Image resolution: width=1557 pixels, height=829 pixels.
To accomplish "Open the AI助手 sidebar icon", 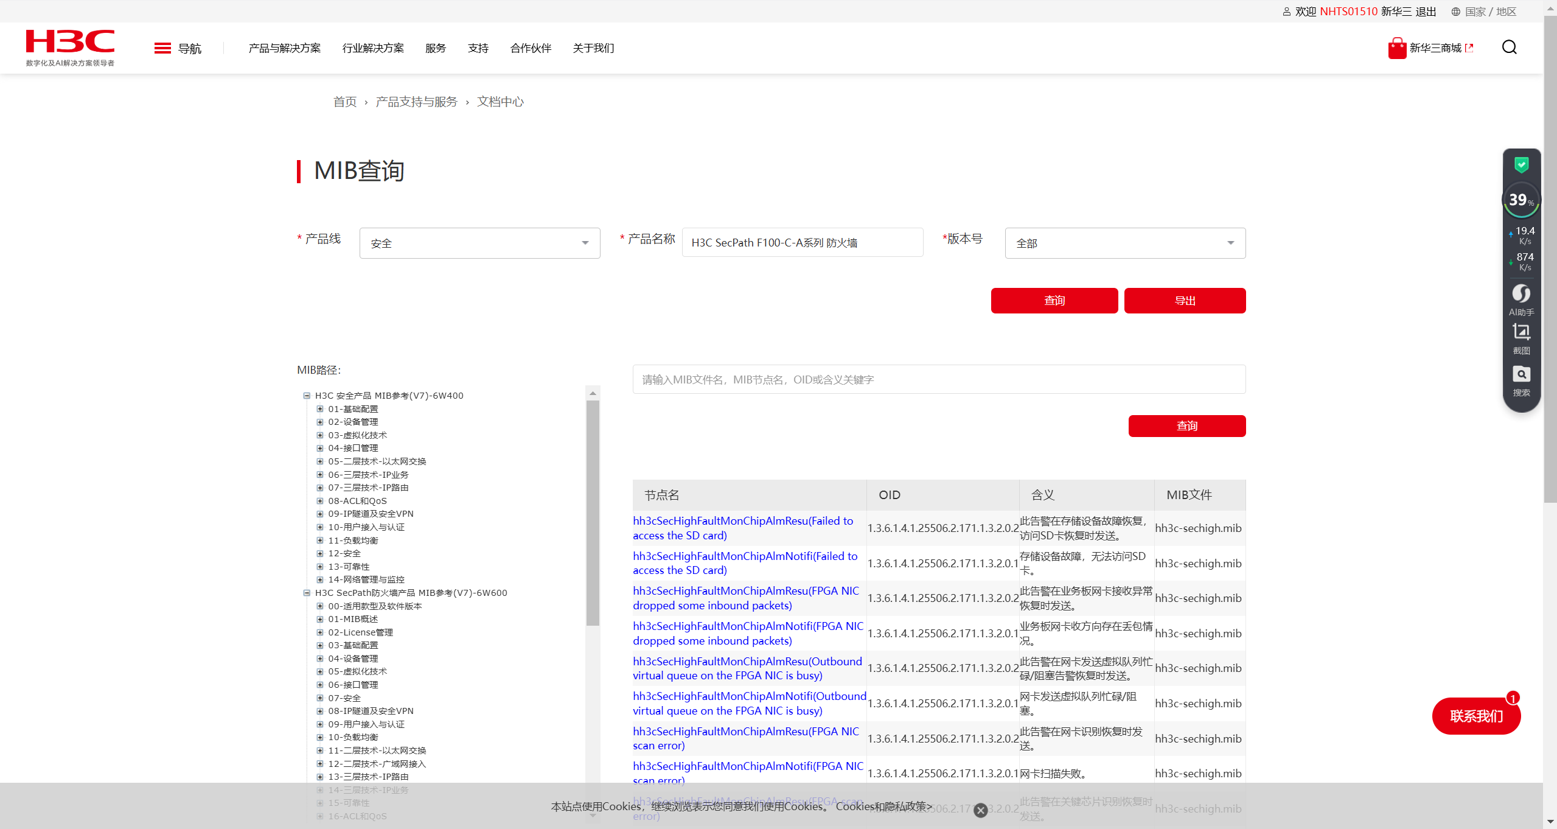I will tap(1521, 294).
